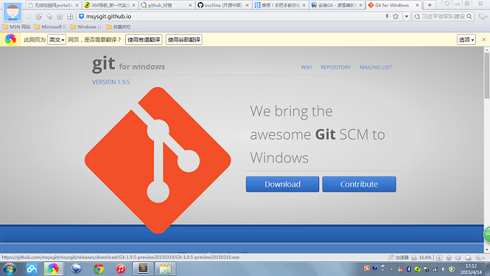
Task: Open Sublime Text from the taskbar
Action: [143, 268]
